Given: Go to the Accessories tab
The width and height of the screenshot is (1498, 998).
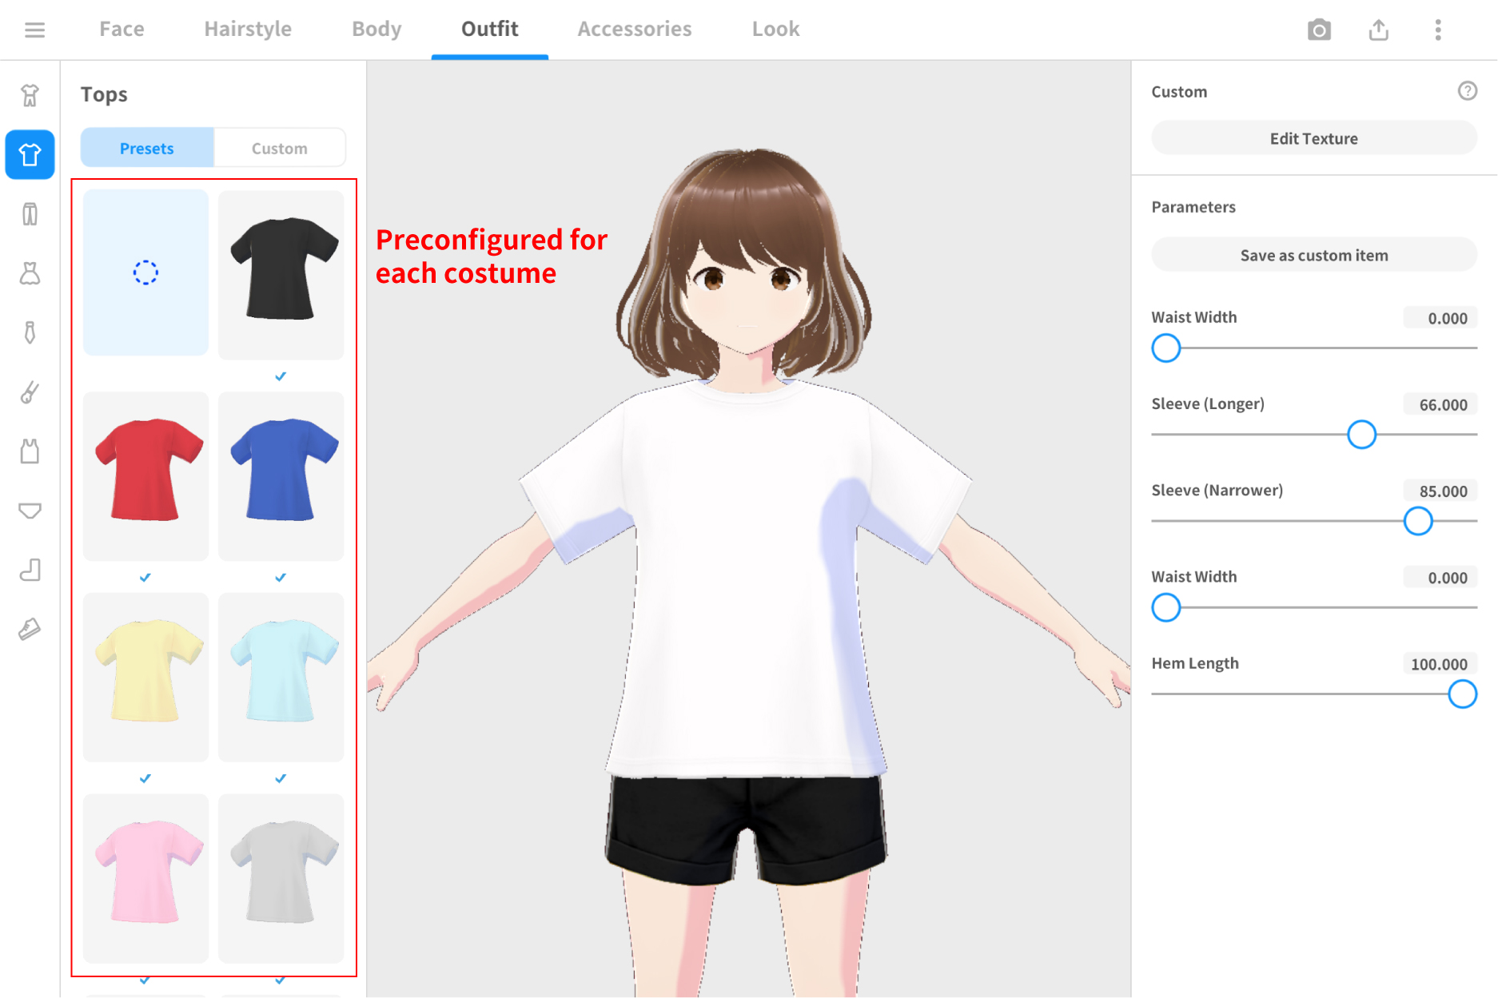Looking at the screenshot, I should (x=634, y=30).
